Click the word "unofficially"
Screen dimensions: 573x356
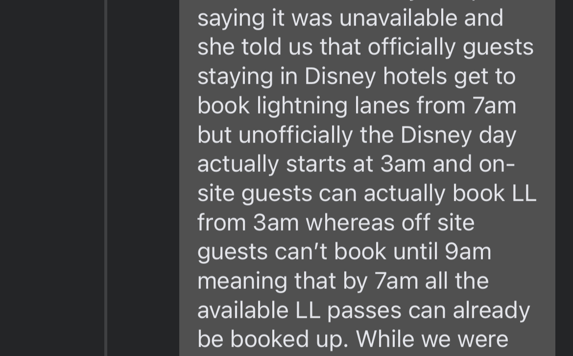295,135
